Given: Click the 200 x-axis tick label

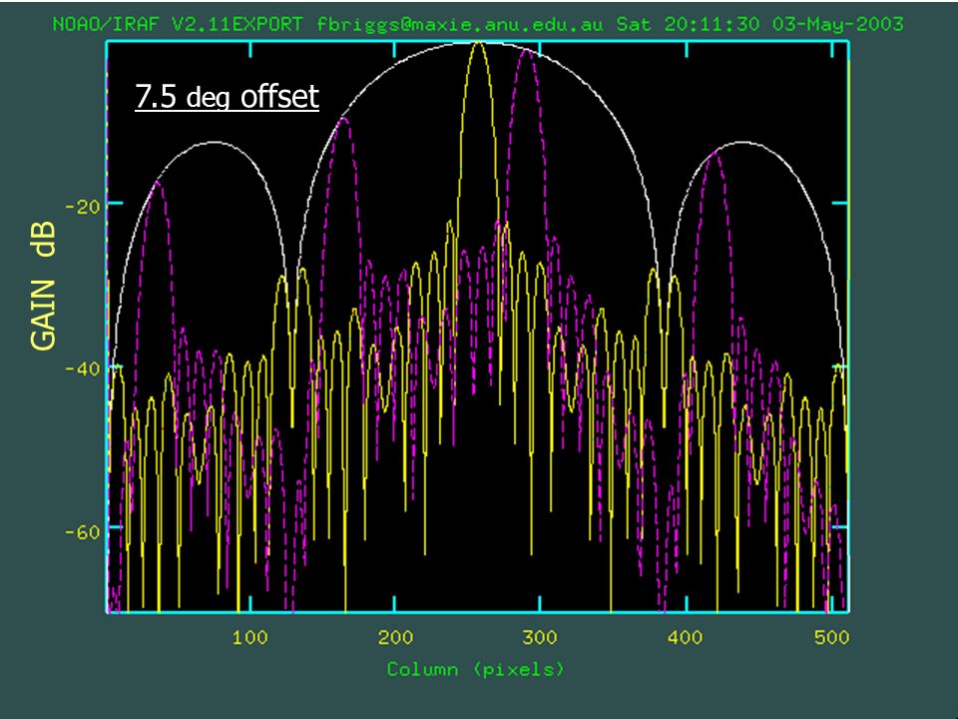Looking at the screenshot, I should coord(395,638).
